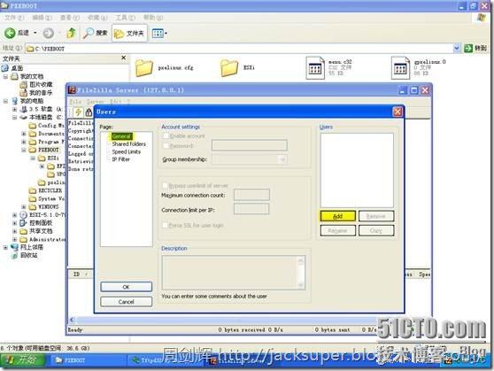Select the gpxelinux.0 file icon
Screen dimensions: 494x371
tap(400, 67)
